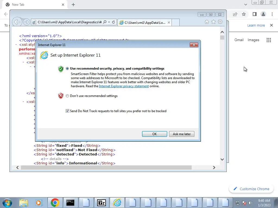
Task: Select Chrome's New Tab tab
Action: click(35, 5)
